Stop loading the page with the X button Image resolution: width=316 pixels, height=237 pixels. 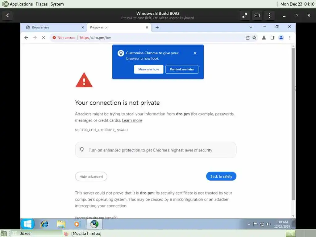click(43, 38)
